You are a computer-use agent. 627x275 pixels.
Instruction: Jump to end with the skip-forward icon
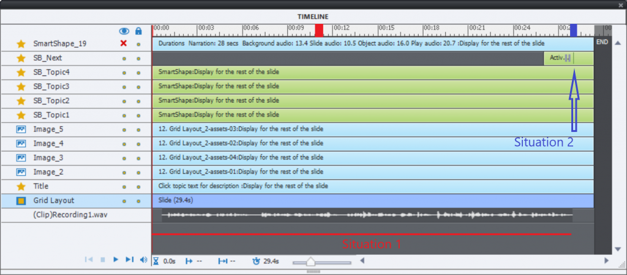pos(129,260)
